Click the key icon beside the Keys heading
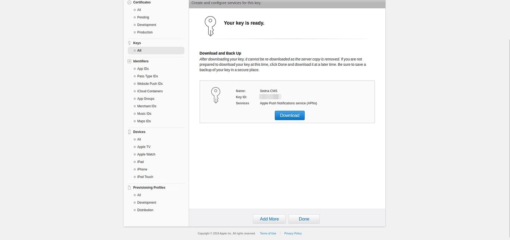 point(130,43)
